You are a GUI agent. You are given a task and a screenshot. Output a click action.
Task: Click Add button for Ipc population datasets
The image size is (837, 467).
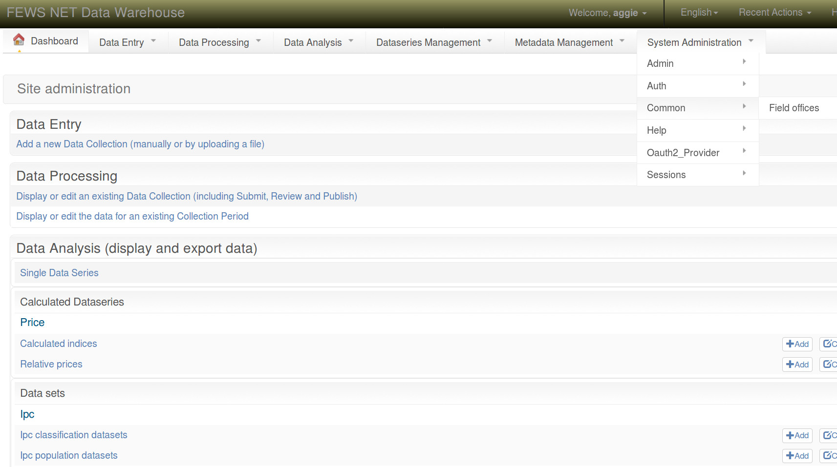click(797, 456)
